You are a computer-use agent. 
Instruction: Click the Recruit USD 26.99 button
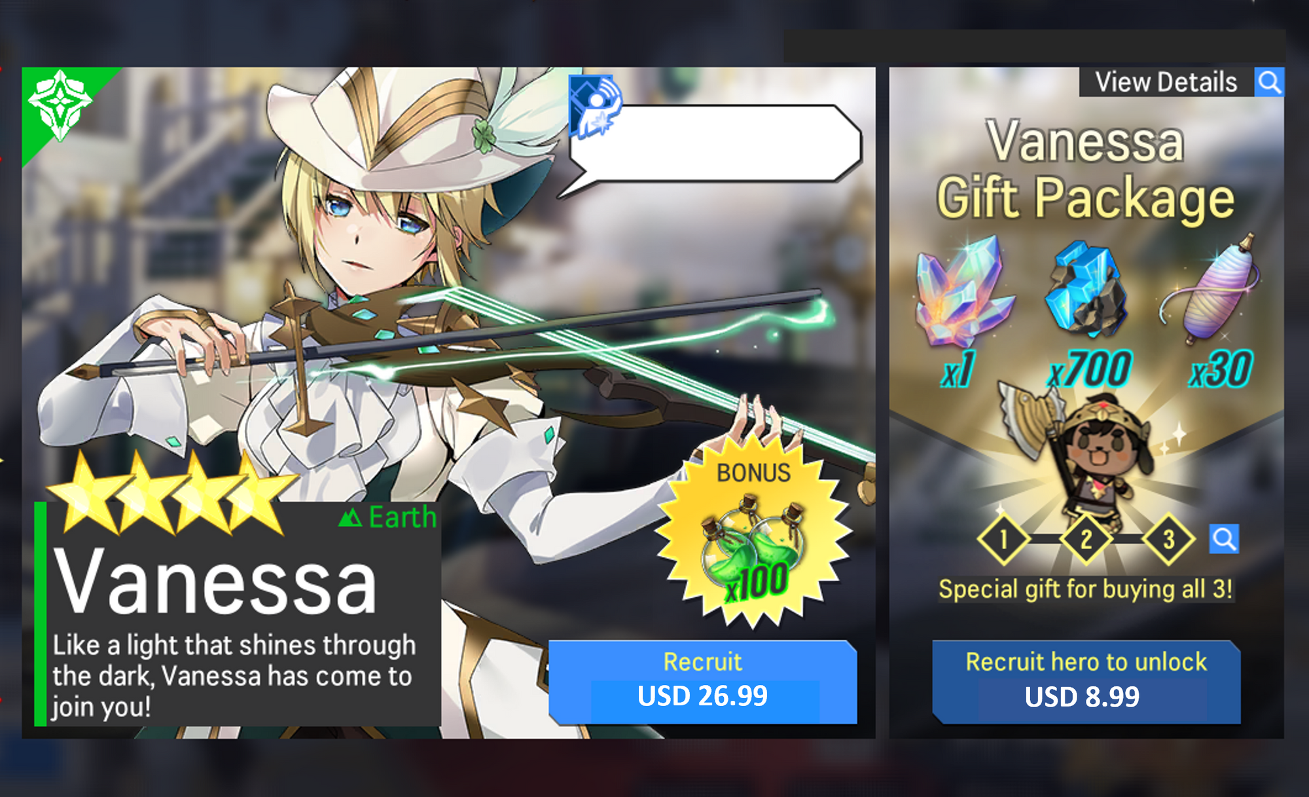pos(703,682)
